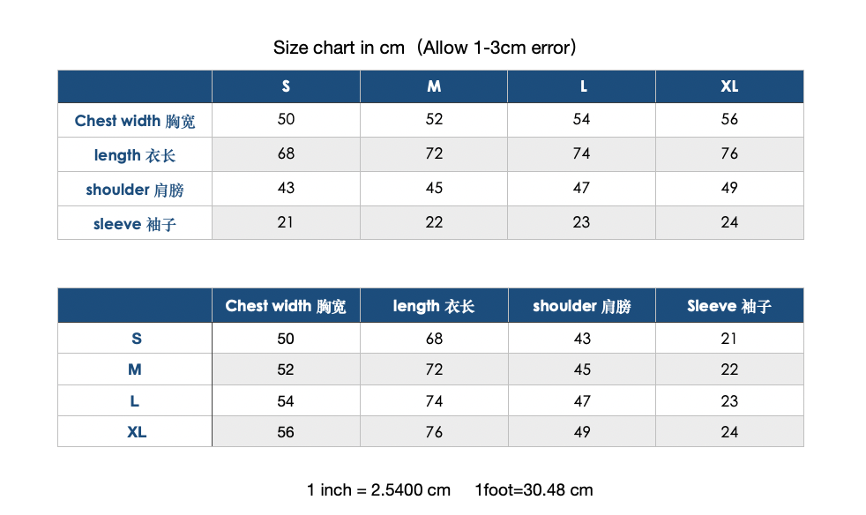
Task: Select the sleeve row label in top table
Action: pyautogui.click(x=135, y=224)
